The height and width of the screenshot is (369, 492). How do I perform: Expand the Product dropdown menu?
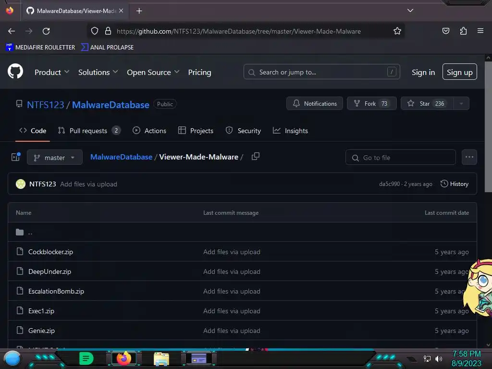click(x=52, y=72)
